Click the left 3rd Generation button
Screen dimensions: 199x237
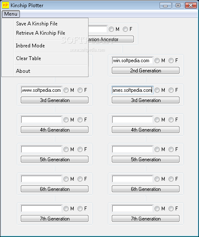(55, 100)
